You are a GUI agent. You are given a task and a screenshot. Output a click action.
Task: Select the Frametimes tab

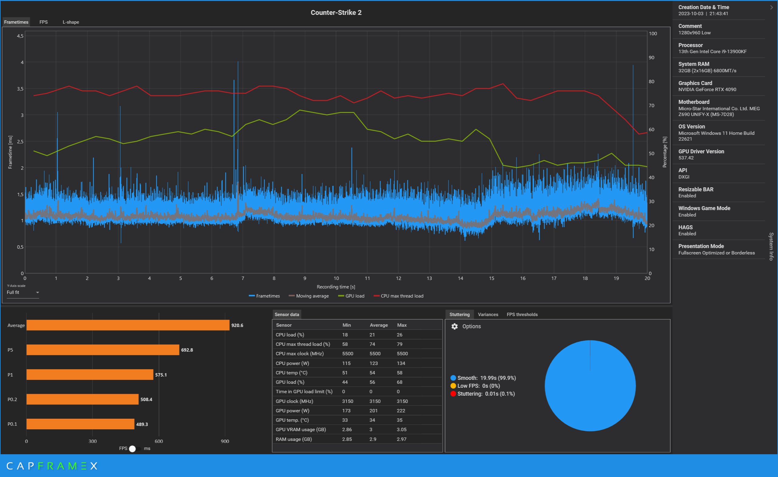pos(16,22)
